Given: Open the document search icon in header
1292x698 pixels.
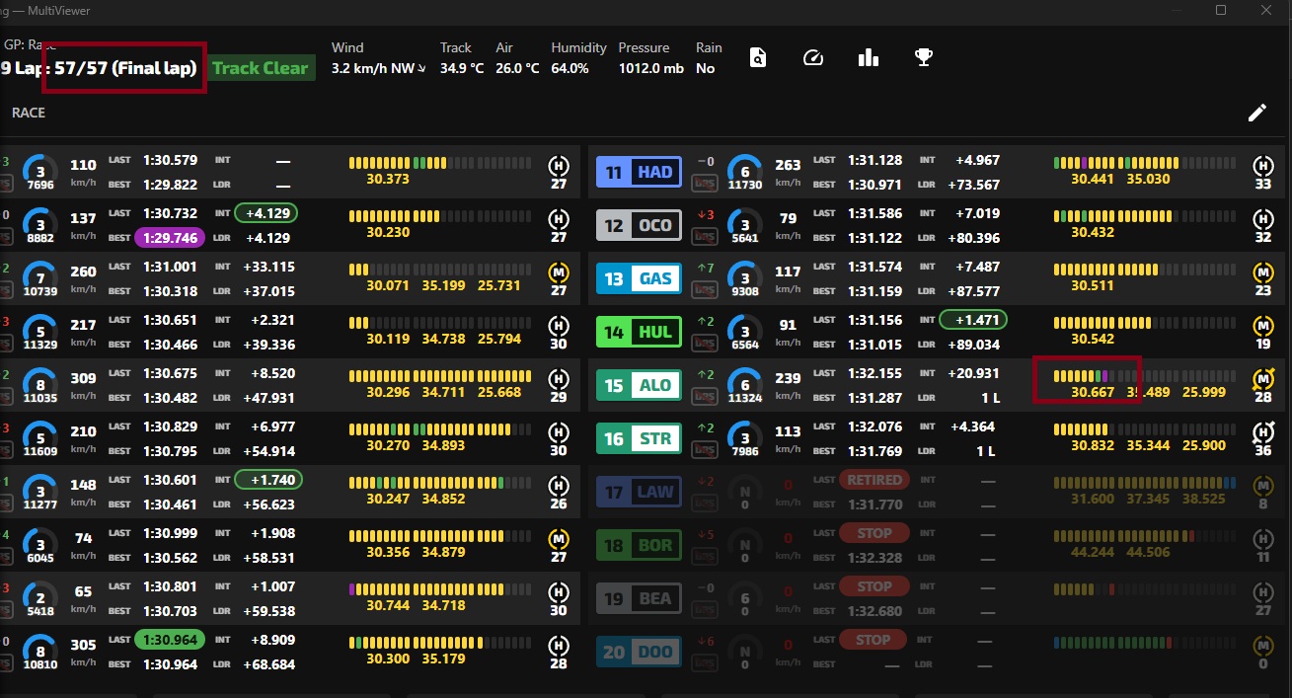Looking at the screenshot, I should 758,57.
